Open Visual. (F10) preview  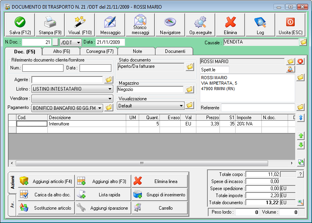click(x=80, y=25)
